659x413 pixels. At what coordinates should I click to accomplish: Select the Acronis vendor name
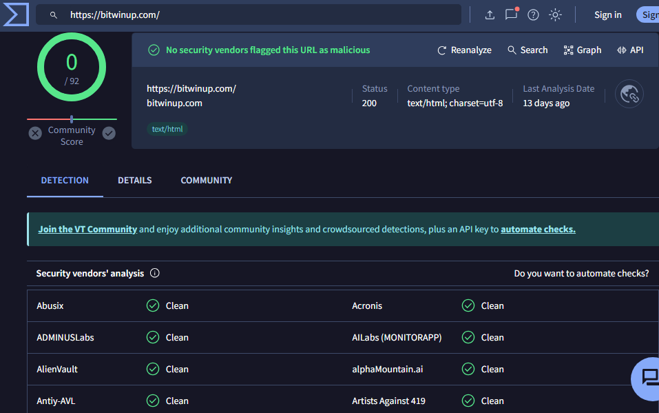point(367,306)
